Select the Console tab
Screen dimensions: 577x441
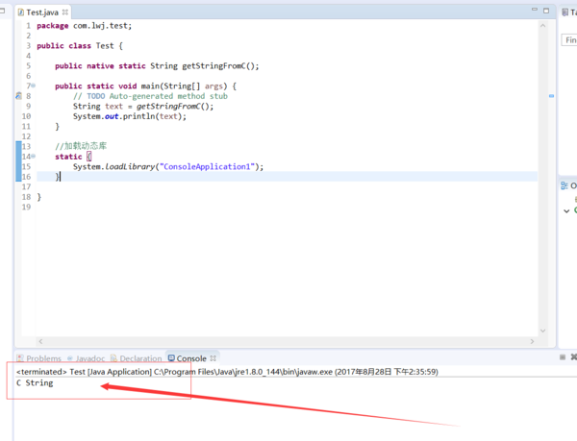pyautogui.click(x=188, y=358)
